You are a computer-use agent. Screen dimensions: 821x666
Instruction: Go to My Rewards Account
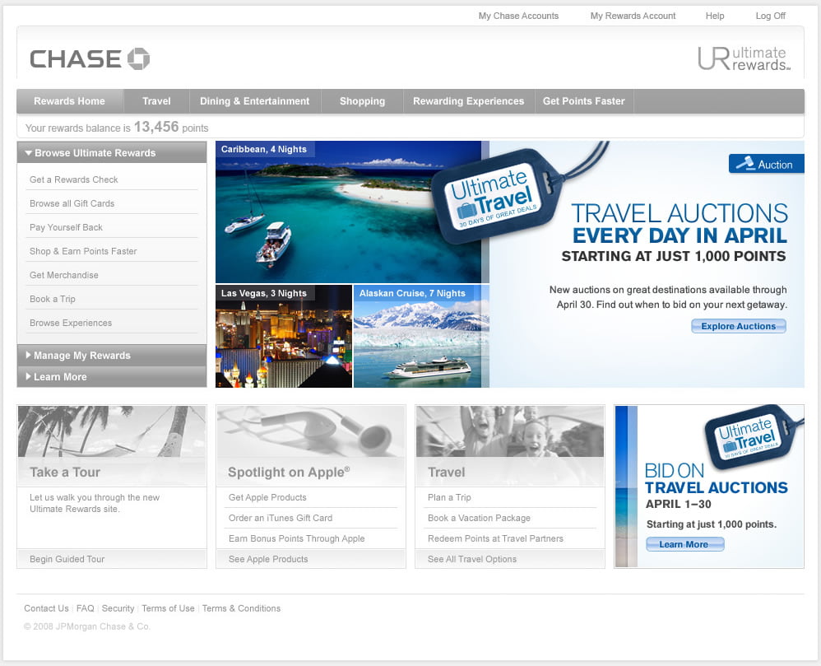[x=633, y=16]
